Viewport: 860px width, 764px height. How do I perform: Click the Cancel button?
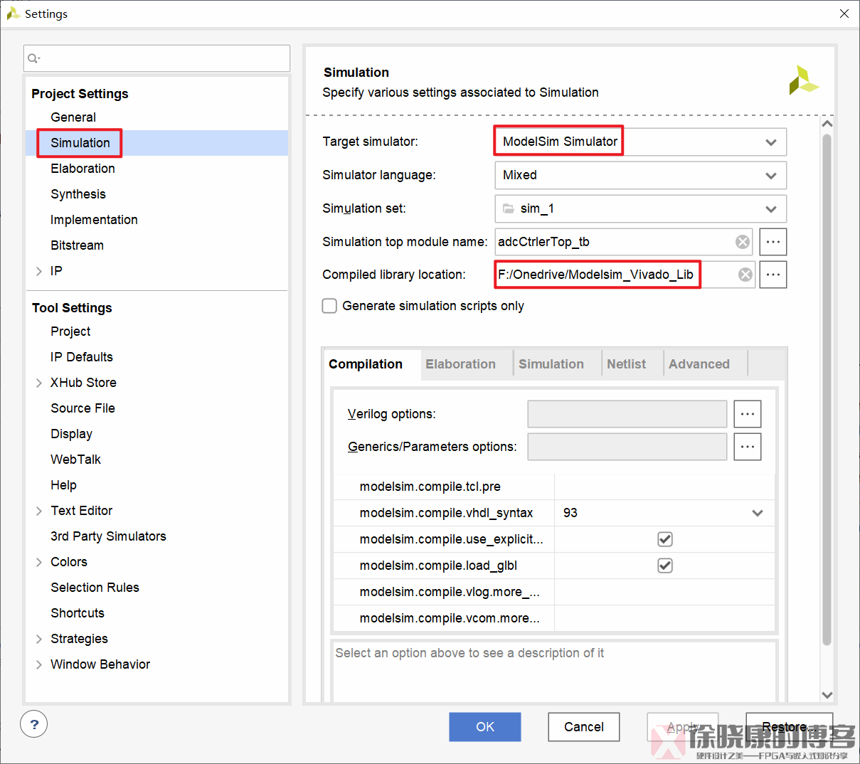584,727
